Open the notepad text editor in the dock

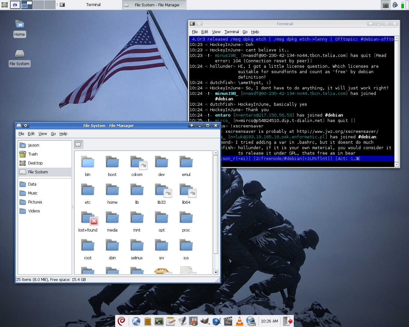(171, 321)
